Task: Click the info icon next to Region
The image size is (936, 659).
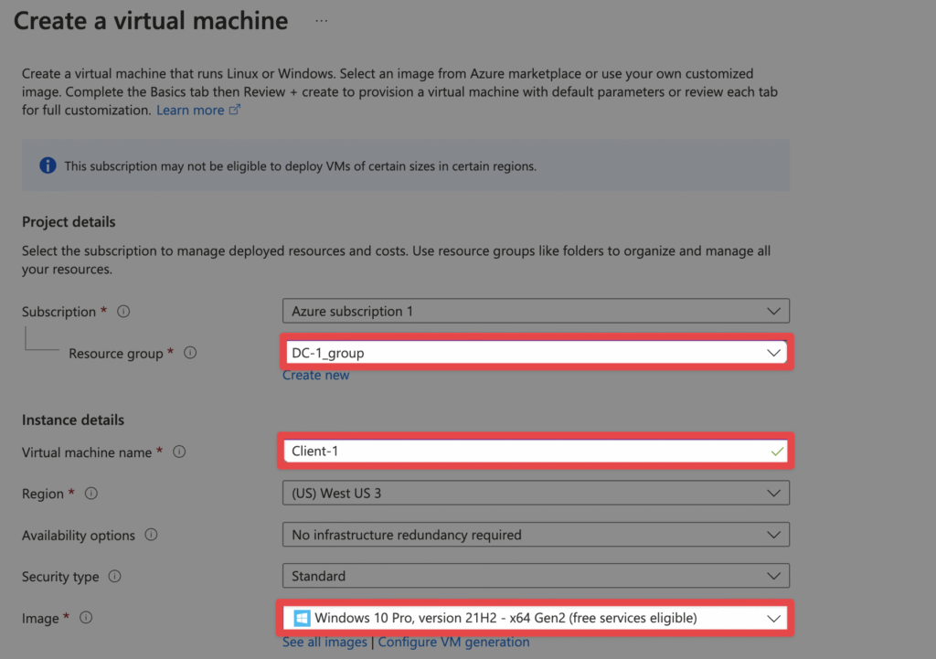Action: [91, 494]
